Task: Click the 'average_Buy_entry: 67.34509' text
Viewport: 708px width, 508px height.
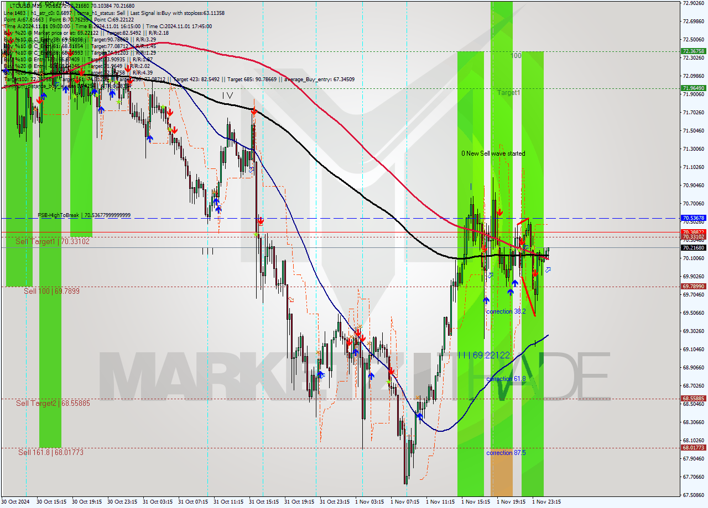Action: [320, 80]
